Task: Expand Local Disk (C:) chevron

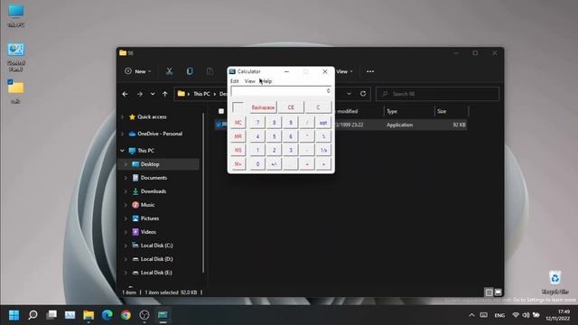Action: 126,246
